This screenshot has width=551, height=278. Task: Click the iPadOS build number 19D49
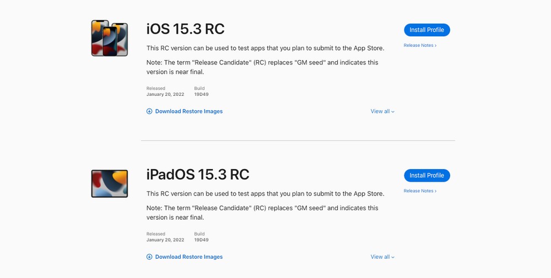pyautogui.click(x=201, y=239)
